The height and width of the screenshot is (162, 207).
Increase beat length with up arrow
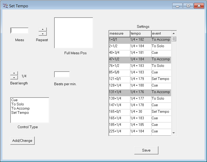click(14, 73)
